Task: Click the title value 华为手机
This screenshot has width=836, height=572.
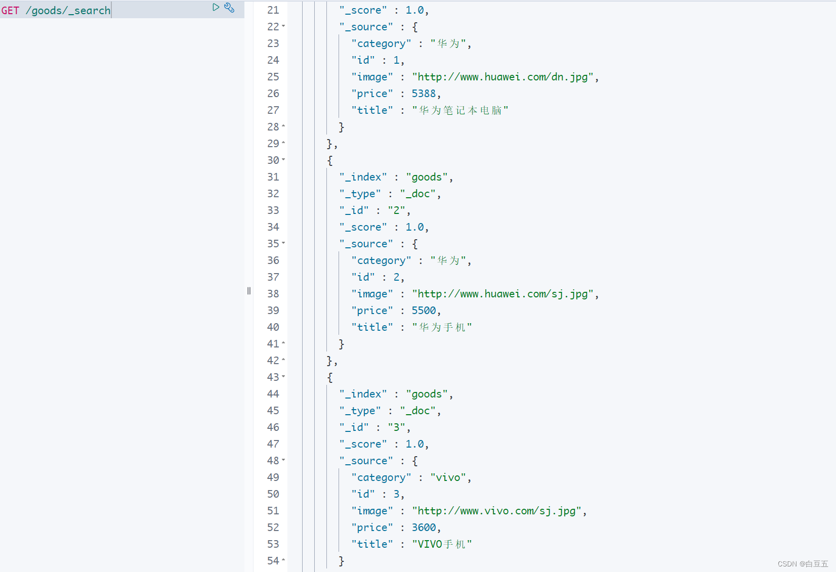Action: (442, 327)
